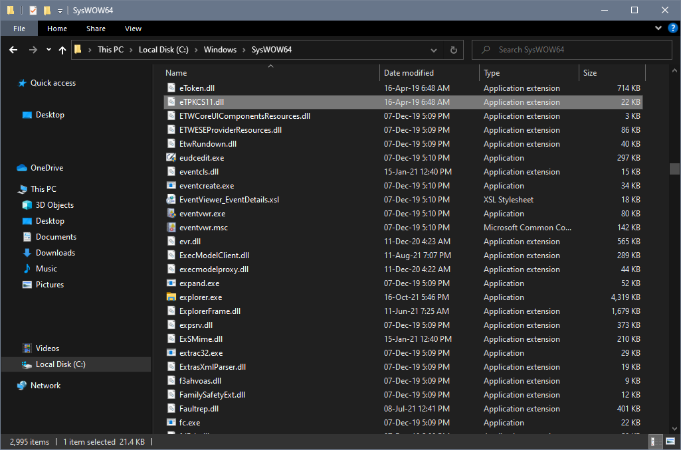Screen dimensions: 681x450
Task: Click the scrollbar down arrow
Action: pyautogui.click(x=674, y=429)
